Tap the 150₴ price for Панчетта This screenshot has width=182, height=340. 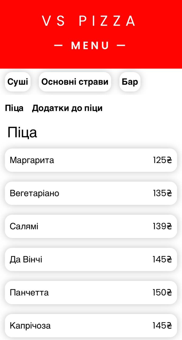162,293
